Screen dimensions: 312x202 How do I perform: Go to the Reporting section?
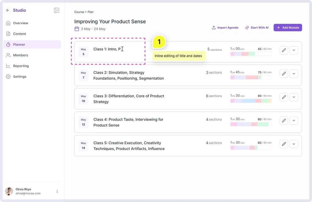(32, 66)
